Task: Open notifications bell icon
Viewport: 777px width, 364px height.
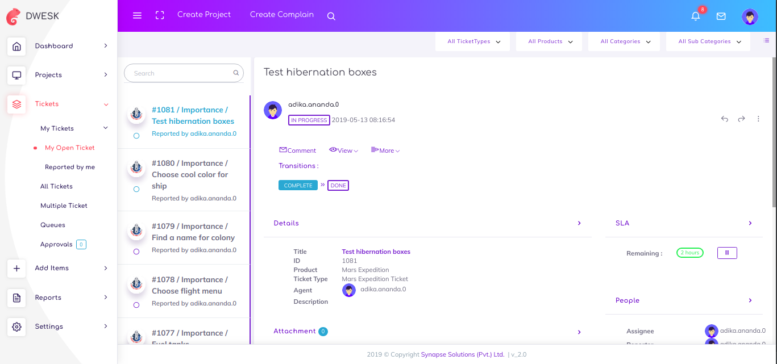Action: coord(695,16)
